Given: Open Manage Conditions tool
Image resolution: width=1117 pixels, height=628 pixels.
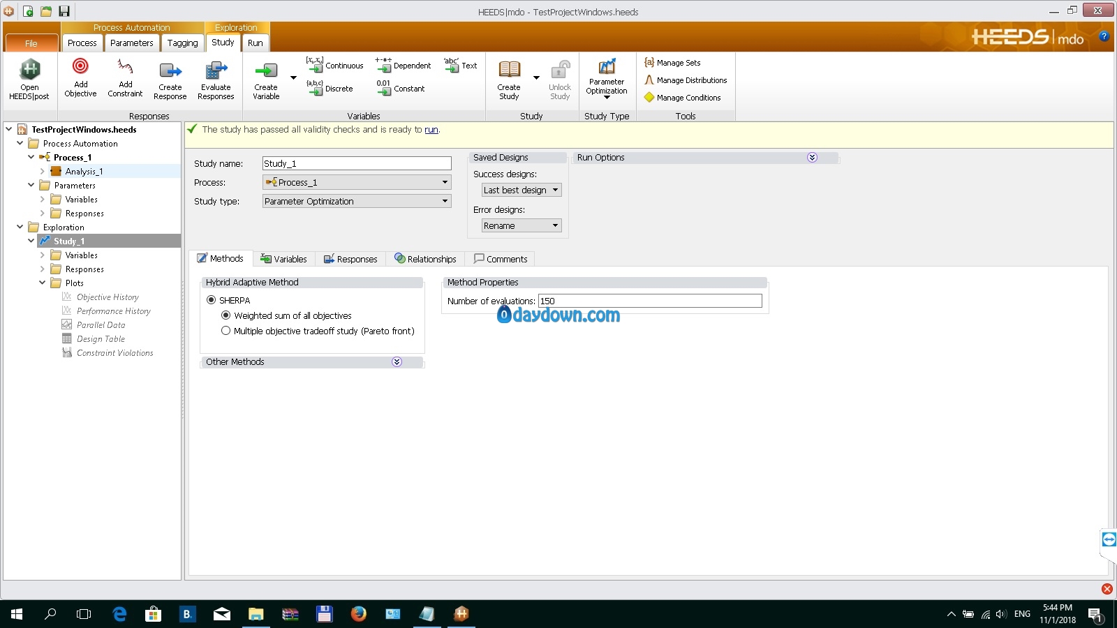Looking at the screenshot, I should pos(682,98).
